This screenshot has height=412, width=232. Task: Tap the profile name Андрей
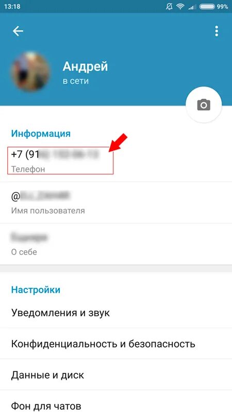coord(85,66)
